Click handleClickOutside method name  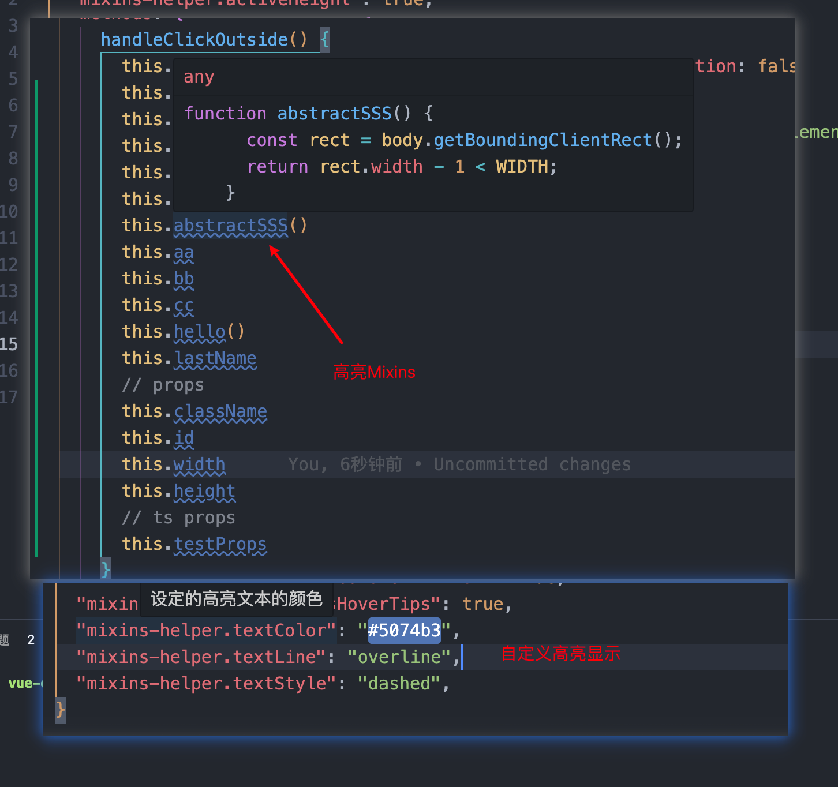tap(194, 39)
